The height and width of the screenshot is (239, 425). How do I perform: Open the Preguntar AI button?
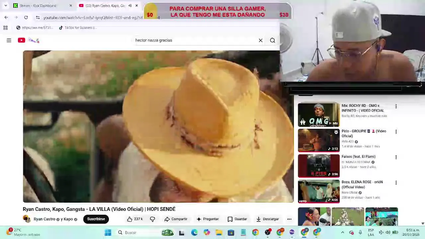coord(208,219)
